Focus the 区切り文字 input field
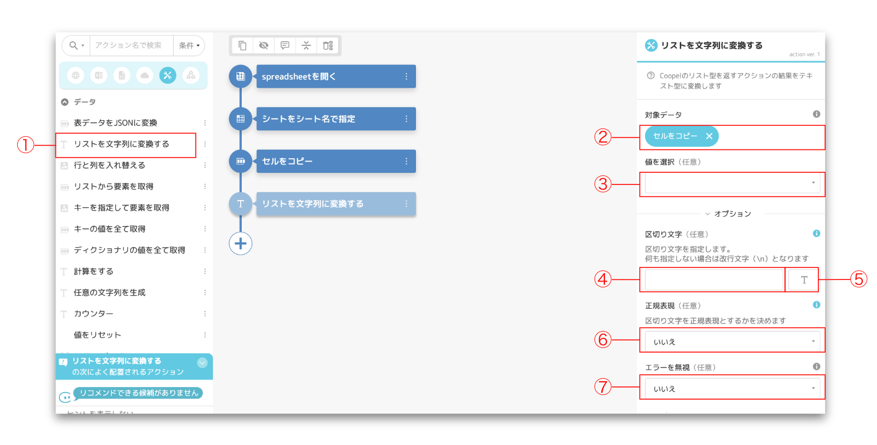 pos(714,280)
